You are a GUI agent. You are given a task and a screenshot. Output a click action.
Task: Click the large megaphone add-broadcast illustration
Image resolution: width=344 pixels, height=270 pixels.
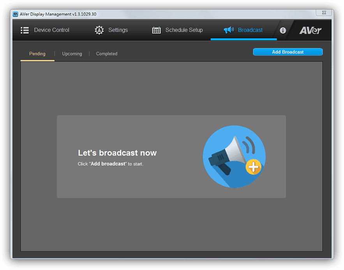pos(234,156)
